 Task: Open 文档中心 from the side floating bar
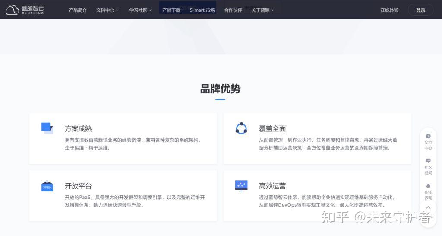click(x=428, y=142)
